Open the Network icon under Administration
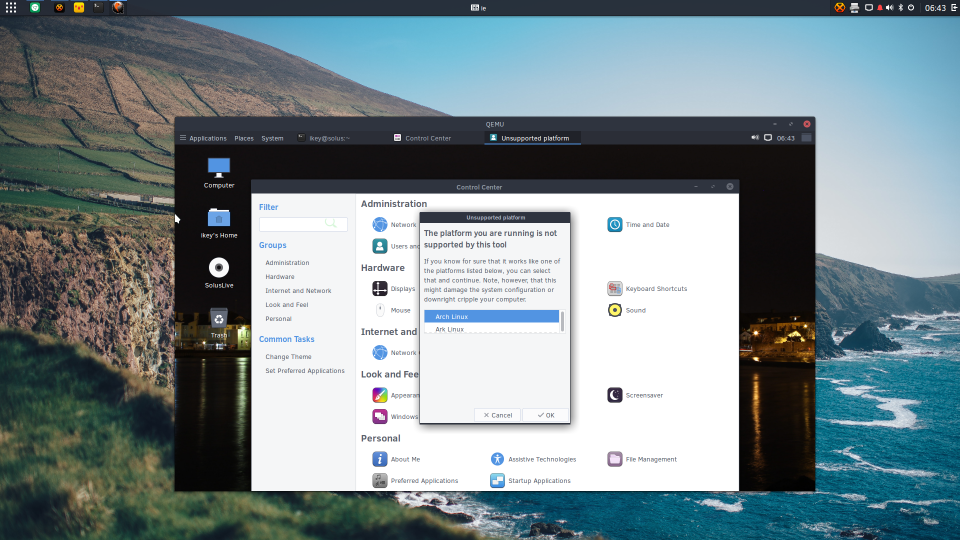The image size is (960, 540). (380, 224)
